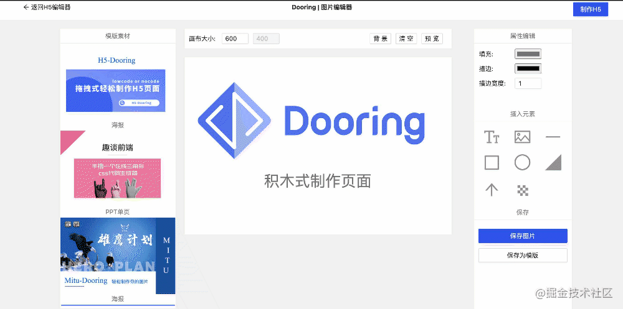
Task: Open the 描边 stroke color swatch
Action: pyautogui.click(x=528, y=68)
